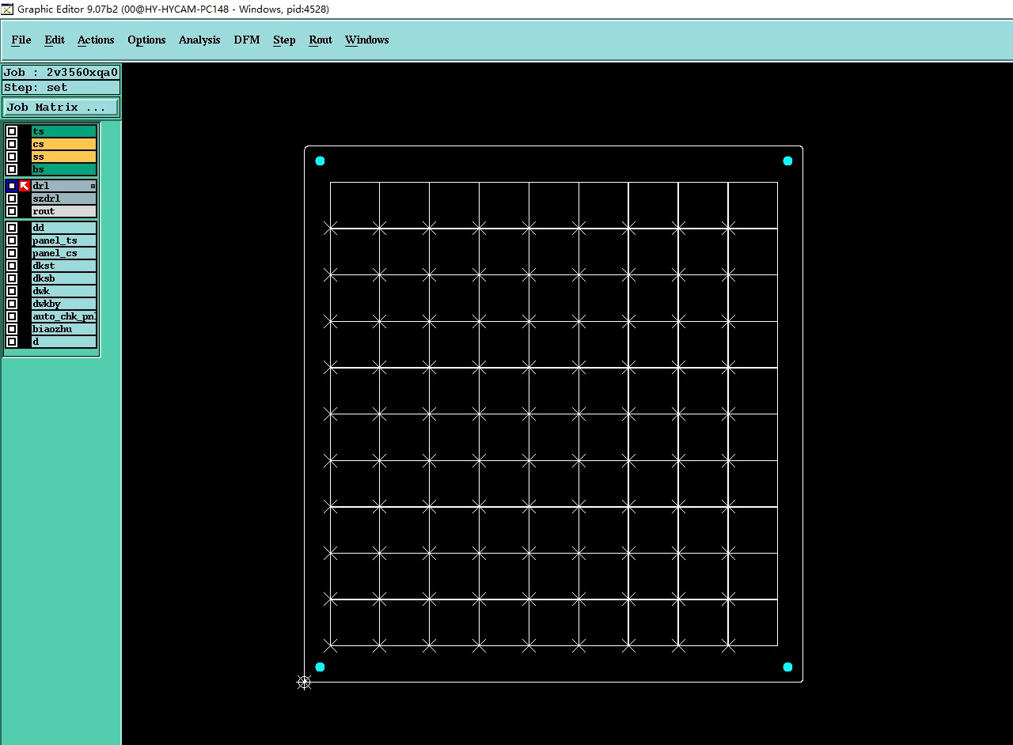1013x745 pixels.
Task: Toggle display checkbox for biaozhu layer
Action: 12,329
